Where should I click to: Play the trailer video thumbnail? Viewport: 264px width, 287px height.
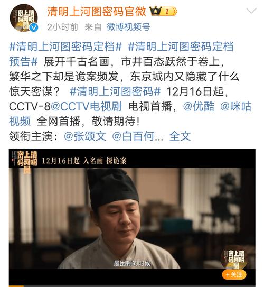(132, 218)
